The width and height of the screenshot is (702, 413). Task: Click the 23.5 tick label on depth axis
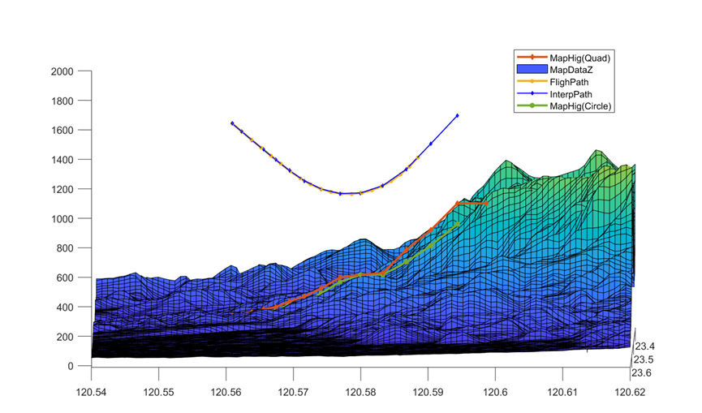(x=644, y=359)
